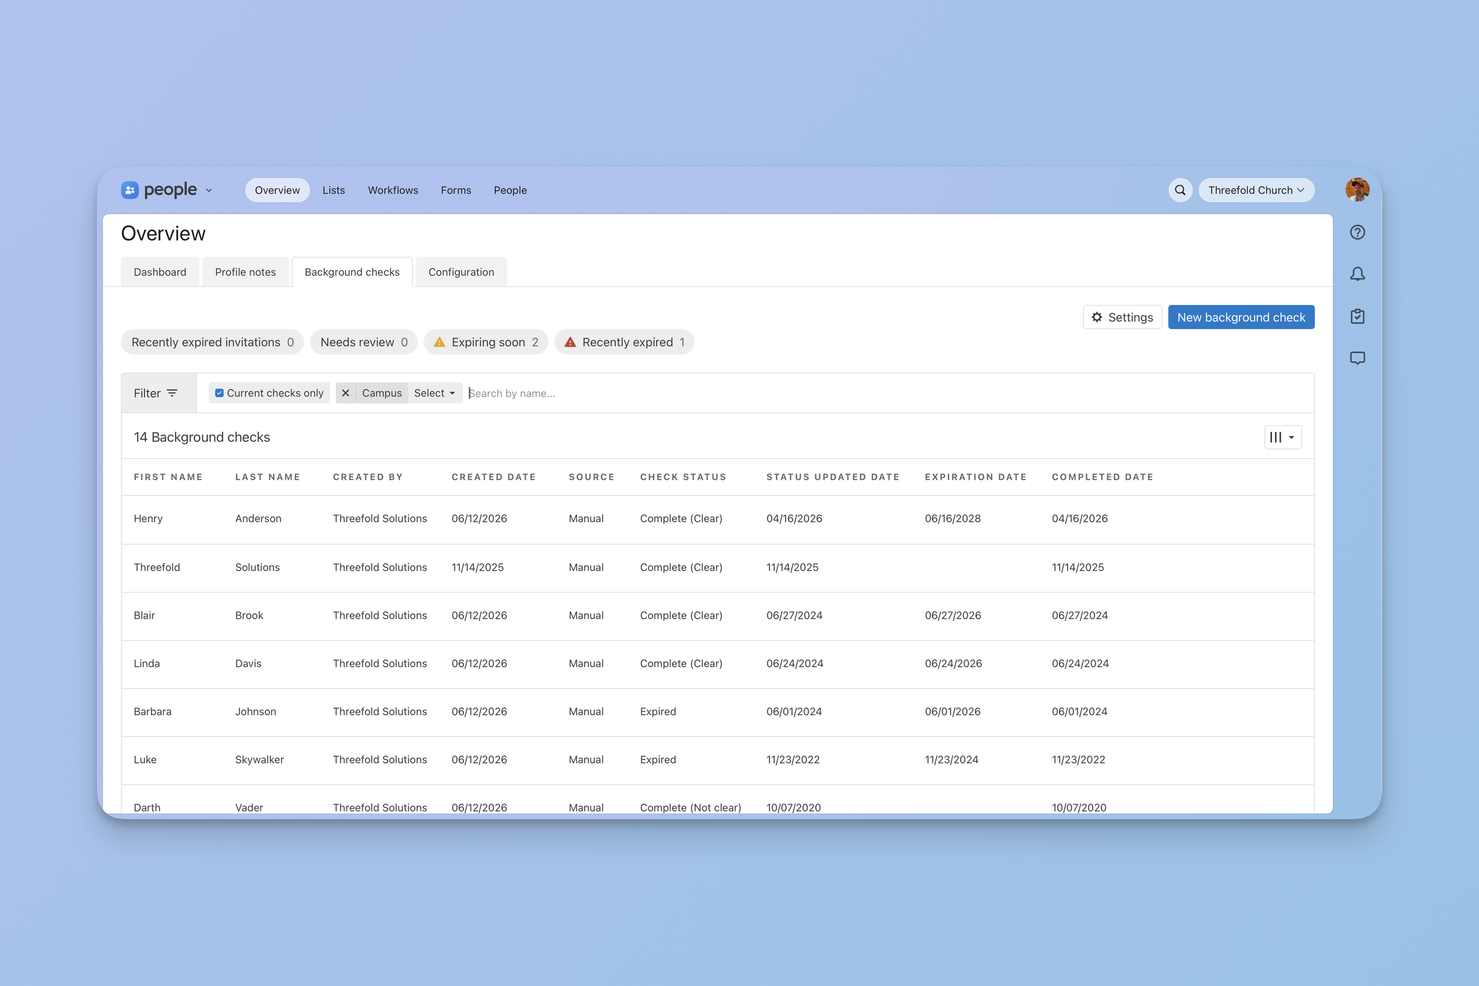Click the Filter lines icon

point(172,393)
